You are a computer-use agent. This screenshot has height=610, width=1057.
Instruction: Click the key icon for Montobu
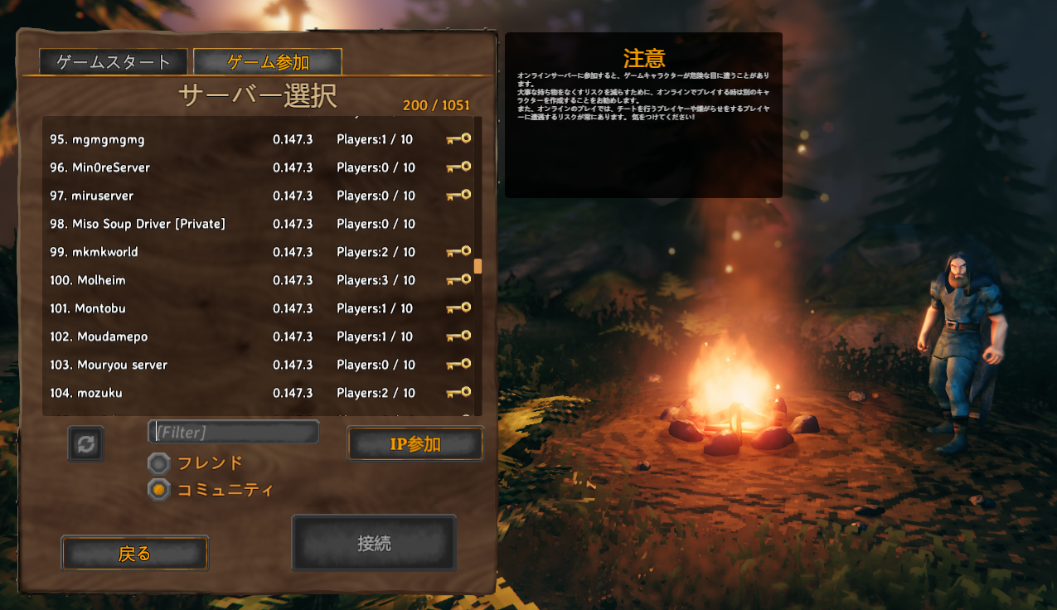coord(458,308)
